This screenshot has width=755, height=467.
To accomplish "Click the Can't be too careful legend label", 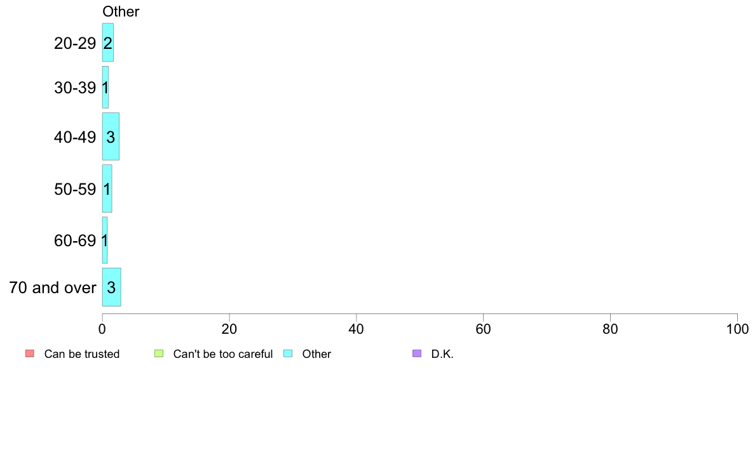I will (223, 354).
